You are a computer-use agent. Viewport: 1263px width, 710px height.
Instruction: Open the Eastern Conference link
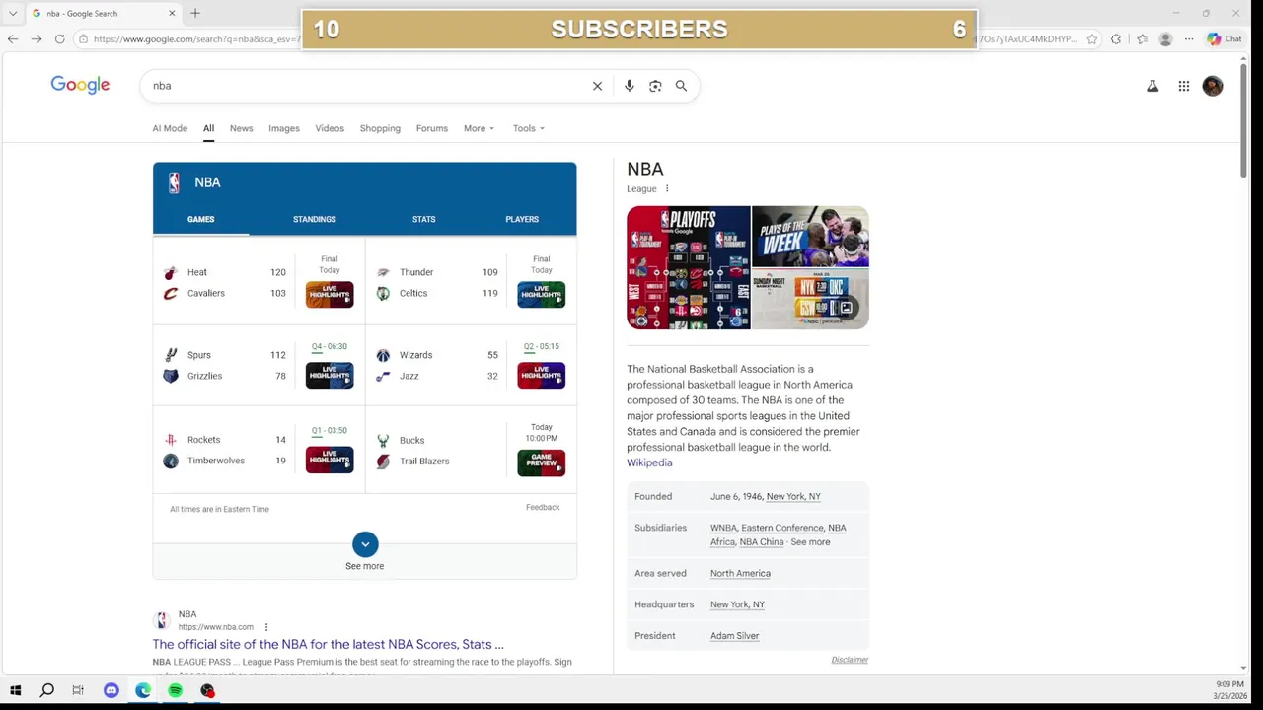coord(782,528)
